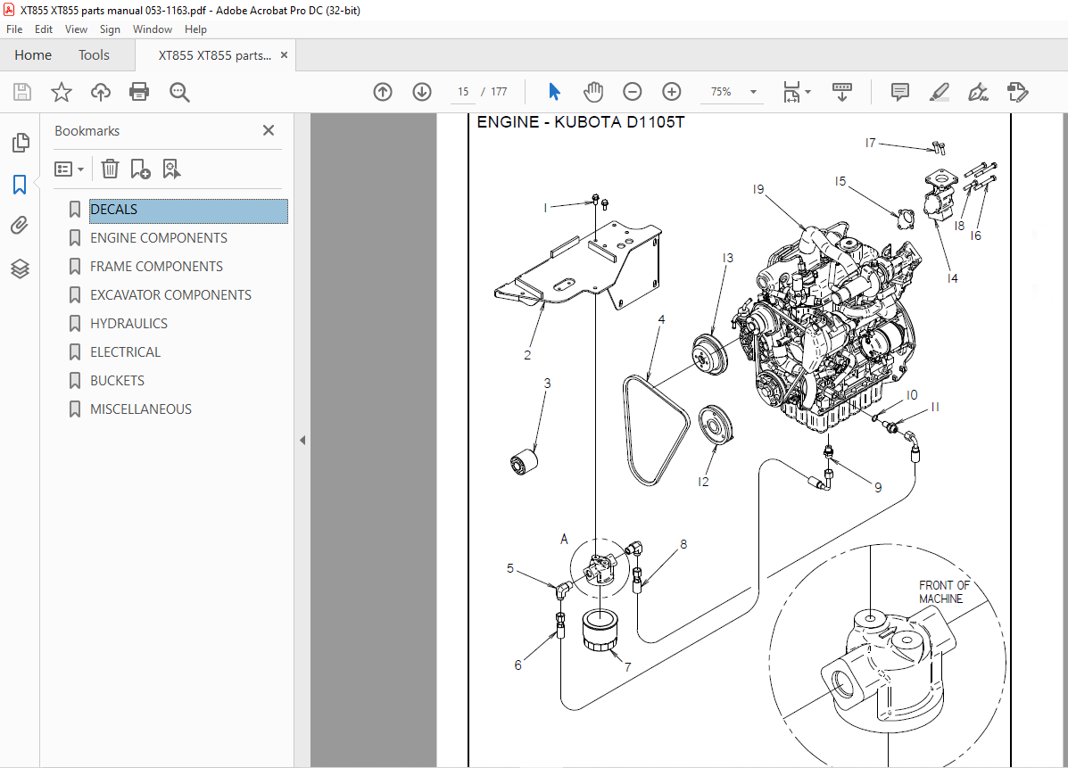The image size is (1068, 768).
Task: Click the Fit page width icon
Action: [x=791, y=92]
